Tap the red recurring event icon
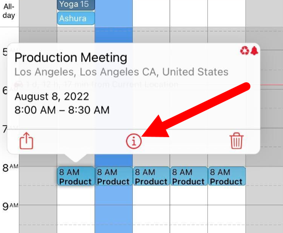 (x=245, y=51)
